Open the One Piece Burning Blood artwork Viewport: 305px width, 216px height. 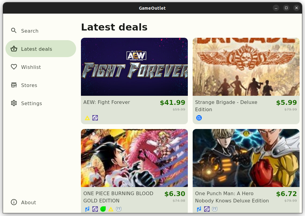coord(134,158)
